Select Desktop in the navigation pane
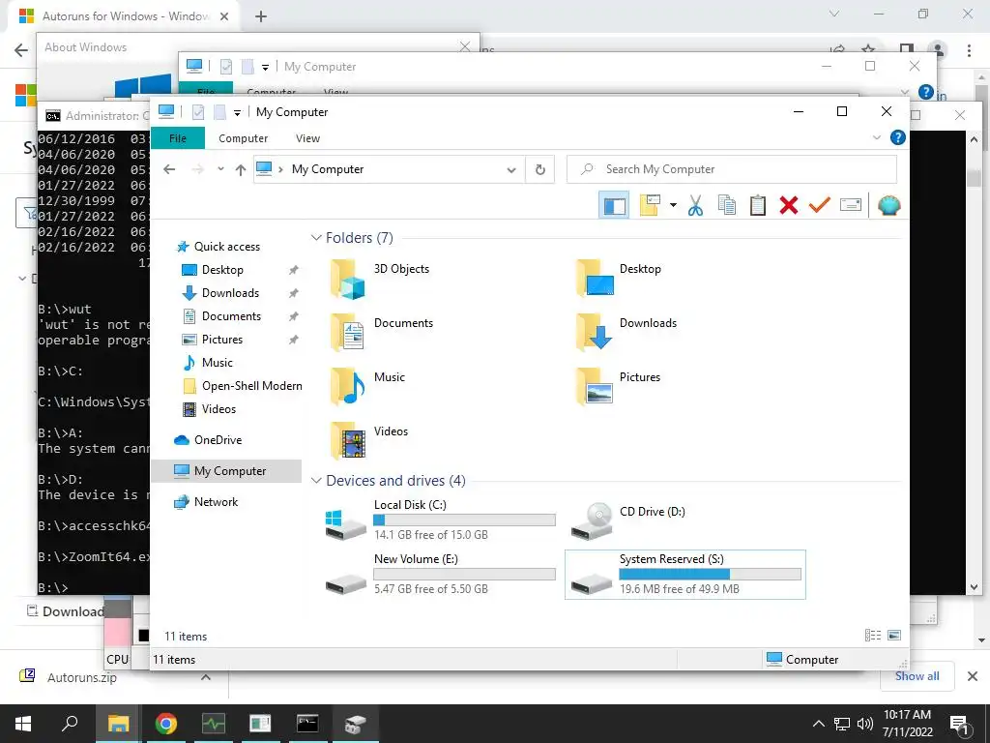 222,270
